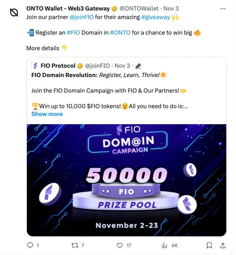Image resolution: width=236 pixels, height=255 pixels.
Task: Click ONTO Wallet's gold verified badge
Action: click(114, 9)
